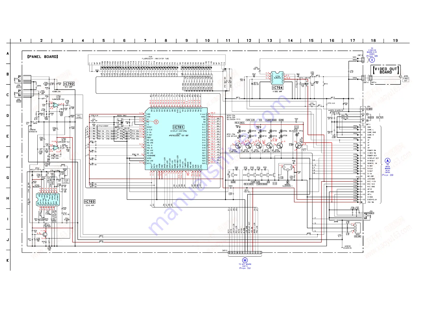Click the JK705 video out jack symbol

tap(401, 77)
